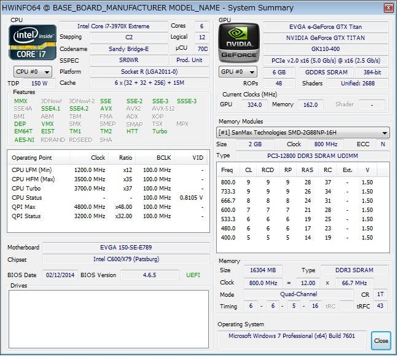
Task: Close the window with the red X
Action: [x=388, y=8]
